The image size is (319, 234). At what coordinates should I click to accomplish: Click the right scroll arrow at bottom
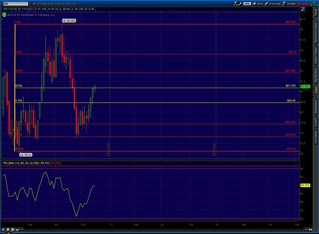tap(306, 229)
